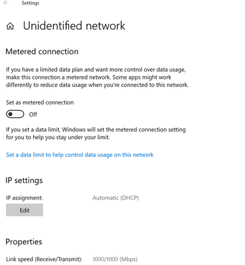This screenshot has width=245, height=265.
Task: Click the Off label beside toggle
Action: 33,115
